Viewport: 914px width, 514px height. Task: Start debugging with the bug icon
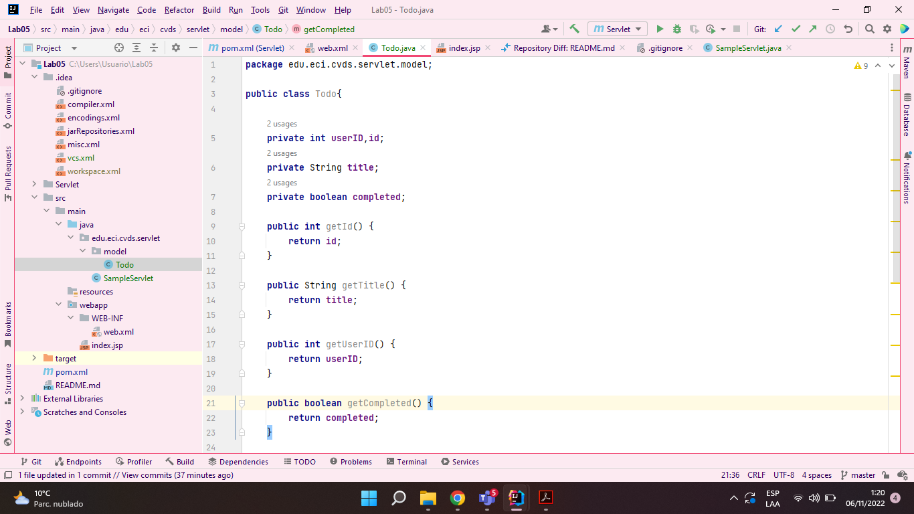click(x=676, y=29)
